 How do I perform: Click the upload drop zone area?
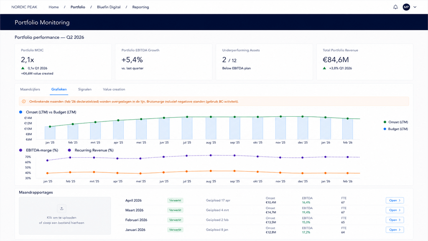pyautogui.click(x=65, y=215)
